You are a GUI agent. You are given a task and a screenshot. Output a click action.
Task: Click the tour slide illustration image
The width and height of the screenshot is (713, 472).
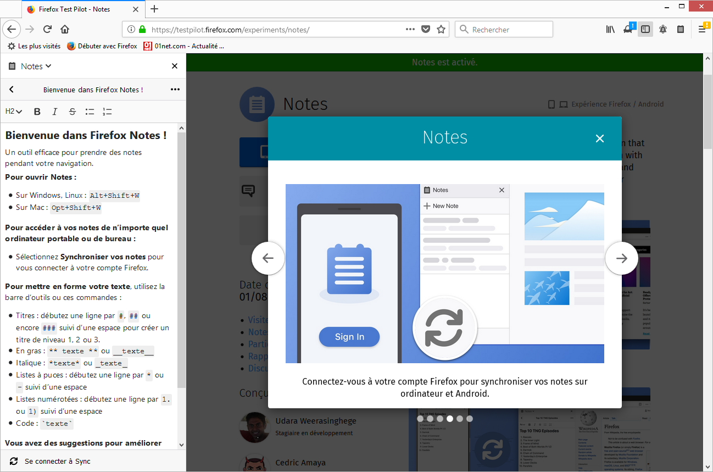445,274
